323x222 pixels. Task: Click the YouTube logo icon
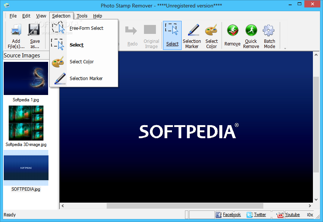280,215
